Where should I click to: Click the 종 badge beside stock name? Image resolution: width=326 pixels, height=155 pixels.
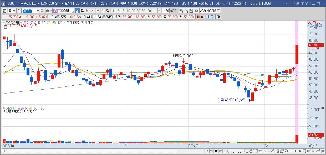point(55,11)
